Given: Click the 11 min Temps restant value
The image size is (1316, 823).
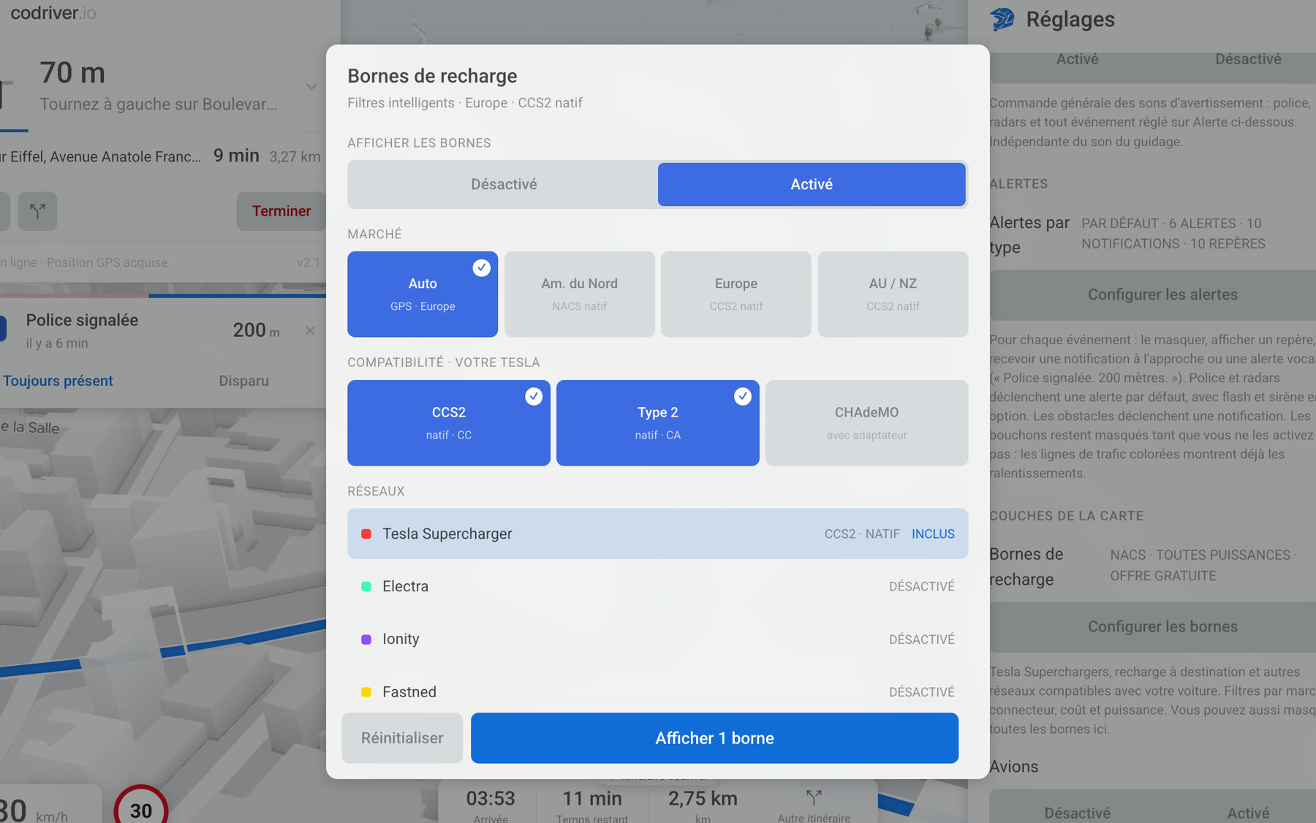Looking at the screenshot, I should (592, 798).
